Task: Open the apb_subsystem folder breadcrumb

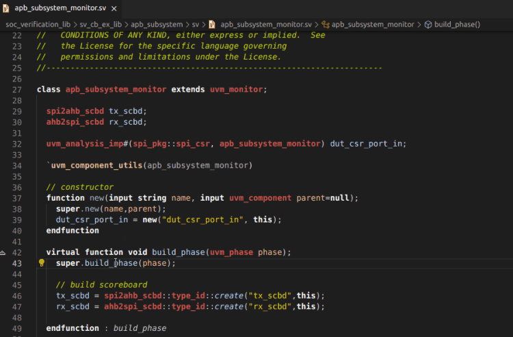Action: (158, 24)
